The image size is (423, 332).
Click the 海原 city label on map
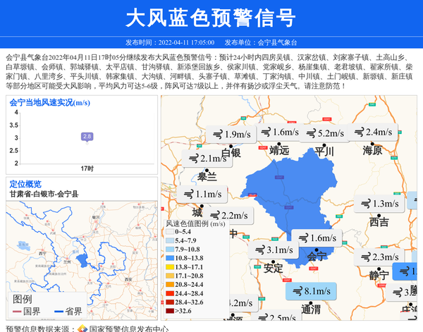point(372,150)
